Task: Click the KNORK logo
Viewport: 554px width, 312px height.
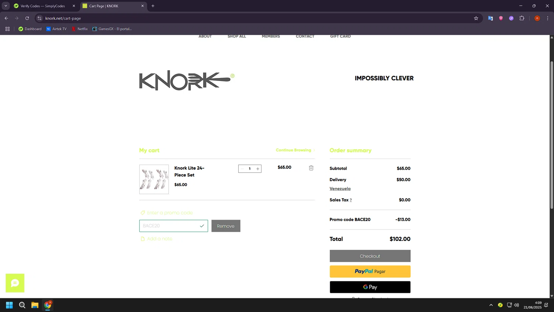Action: [187, 80]
